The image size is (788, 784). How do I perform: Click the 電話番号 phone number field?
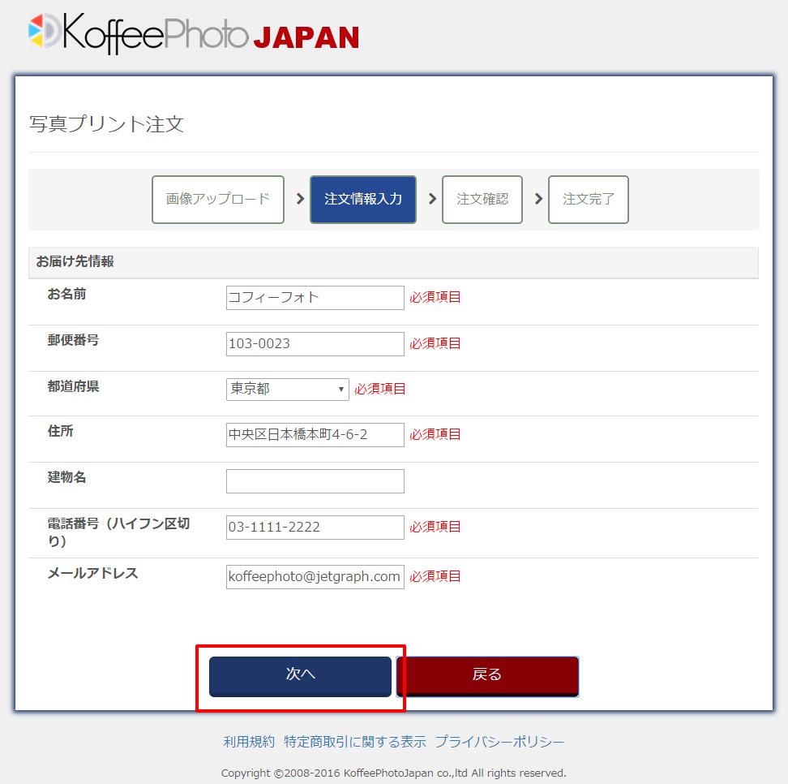315,527
